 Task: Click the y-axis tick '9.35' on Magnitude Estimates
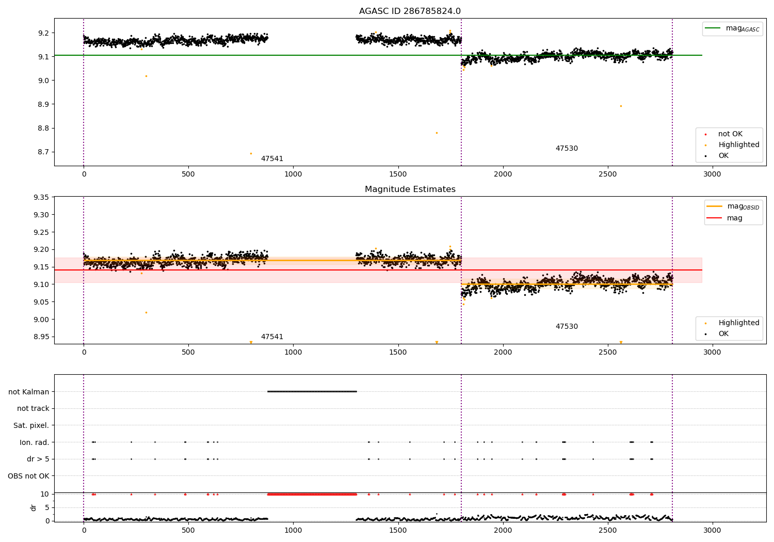pos(41,198)
